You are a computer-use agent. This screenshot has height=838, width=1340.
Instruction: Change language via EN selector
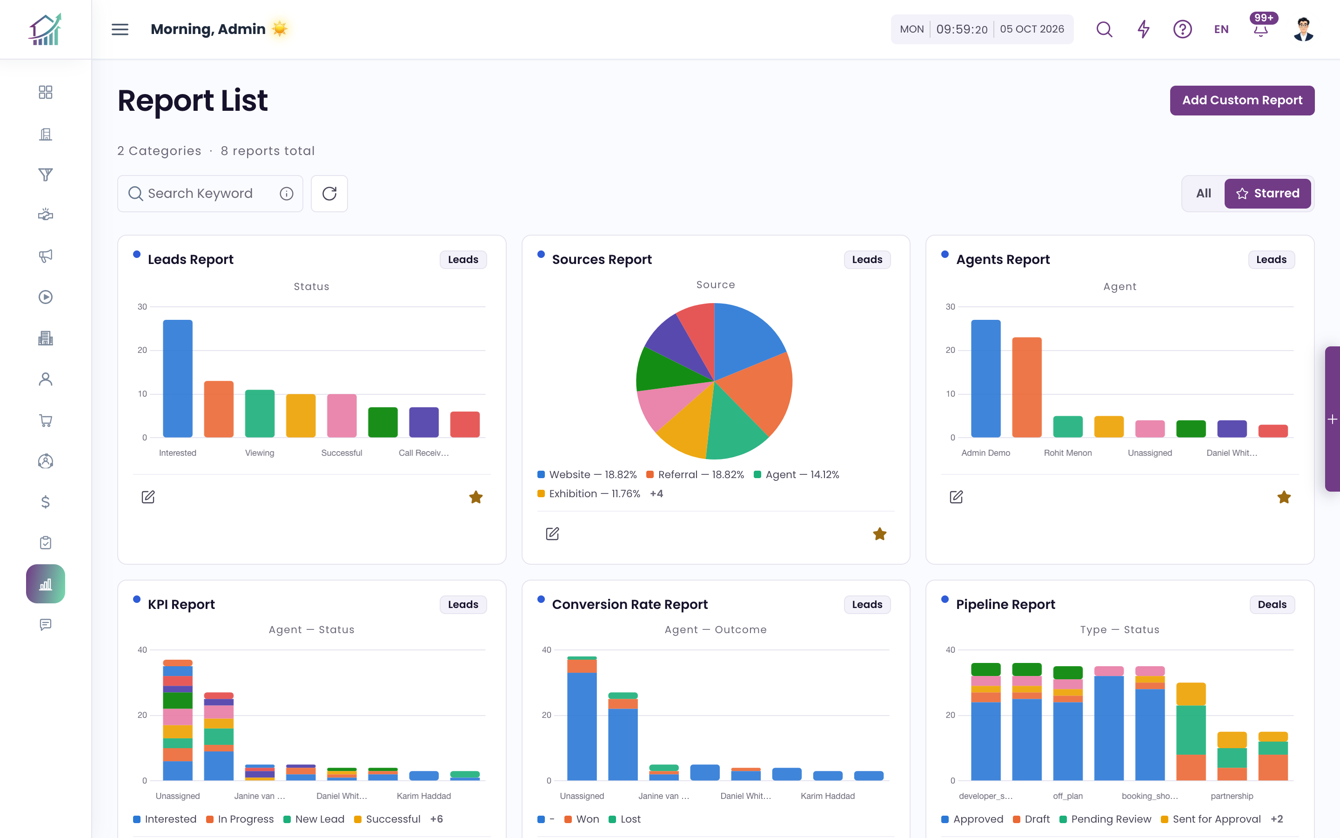pyautogui.click(x=1221, y=29)
